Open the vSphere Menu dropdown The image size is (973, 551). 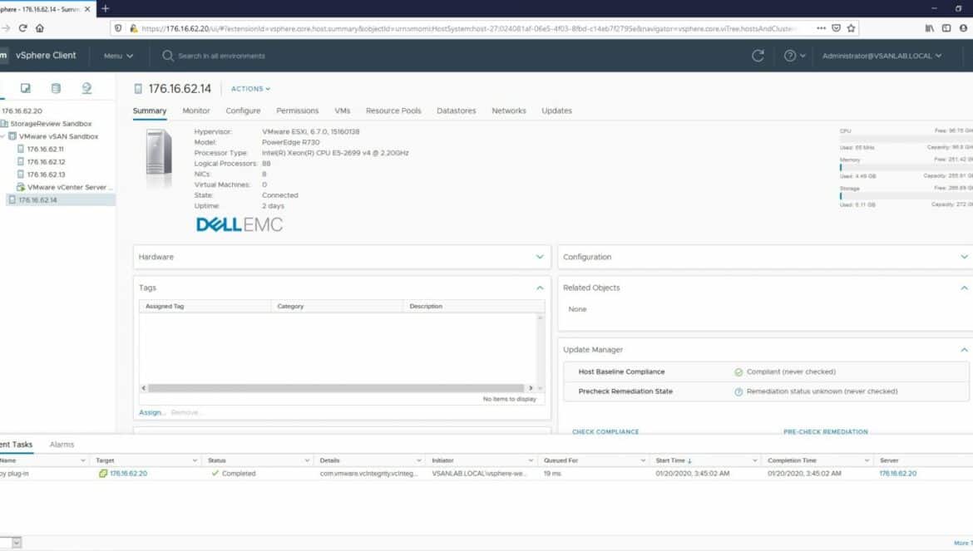click(118, 56)
